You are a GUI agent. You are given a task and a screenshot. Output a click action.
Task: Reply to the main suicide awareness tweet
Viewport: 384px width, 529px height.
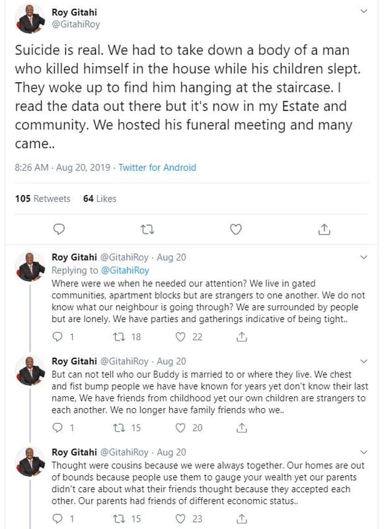point(59,229)
